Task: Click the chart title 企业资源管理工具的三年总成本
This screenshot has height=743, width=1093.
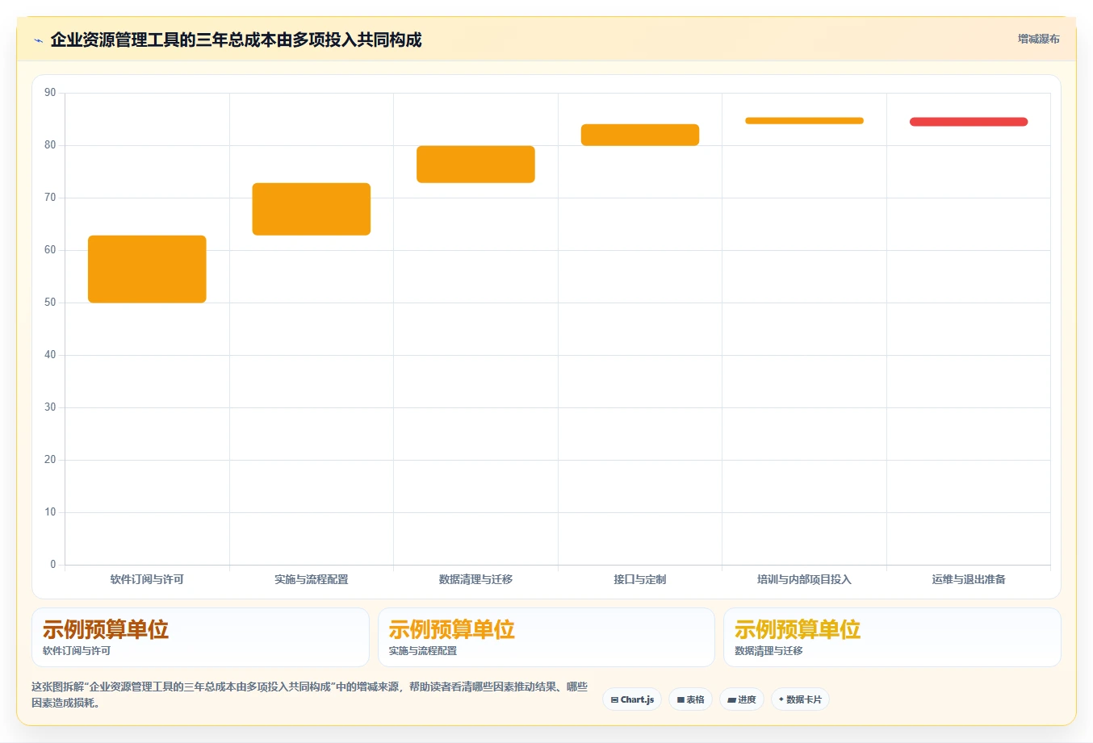Action: (236, 40)
